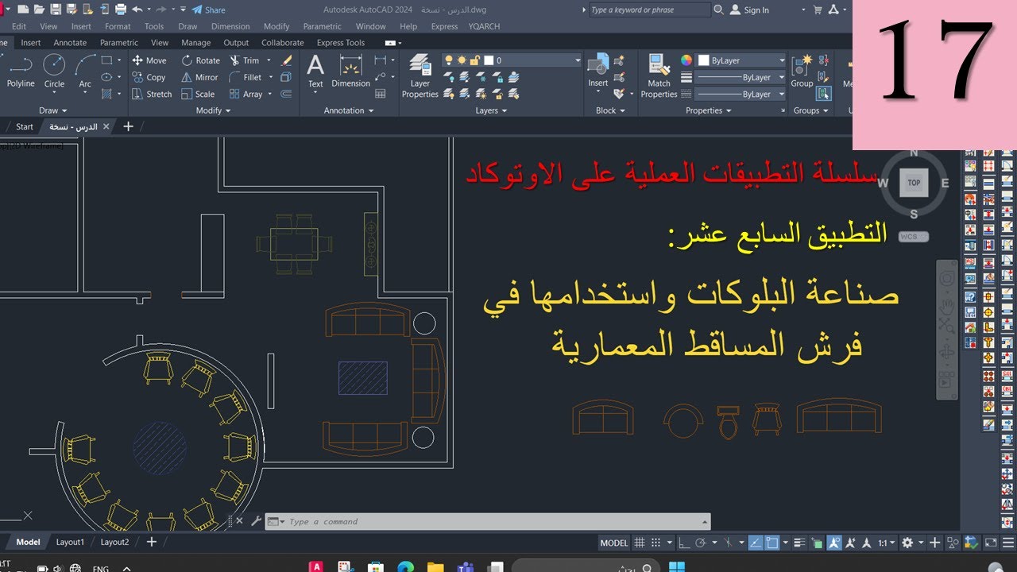Select the Scale tool
Image resolution: width=1017 pixels, height=572 pixels.
pos(198,94)
